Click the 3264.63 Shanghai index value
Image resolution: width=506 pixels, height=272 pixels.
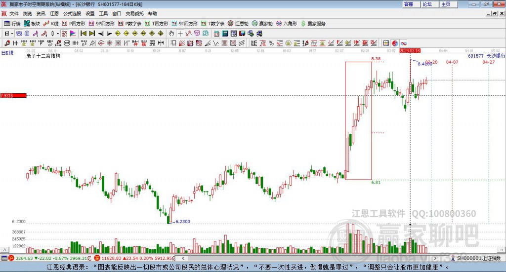click(x=24, y=258)
